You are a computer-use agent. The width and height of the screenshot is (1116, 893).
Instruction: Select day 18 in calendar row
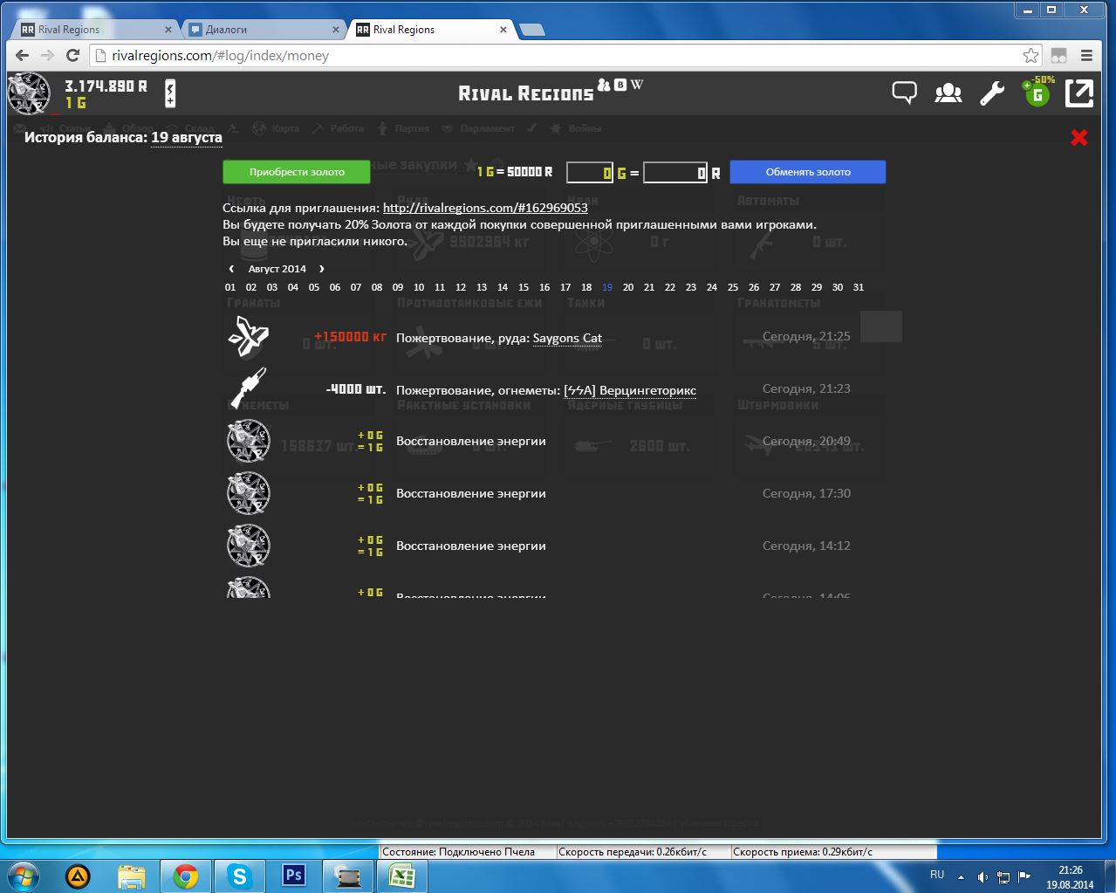click(x=586, y=287)
